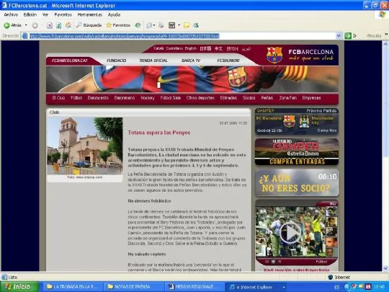Expand the address bar dropdown arrow

pyautogui.click(x=339, y=36)
